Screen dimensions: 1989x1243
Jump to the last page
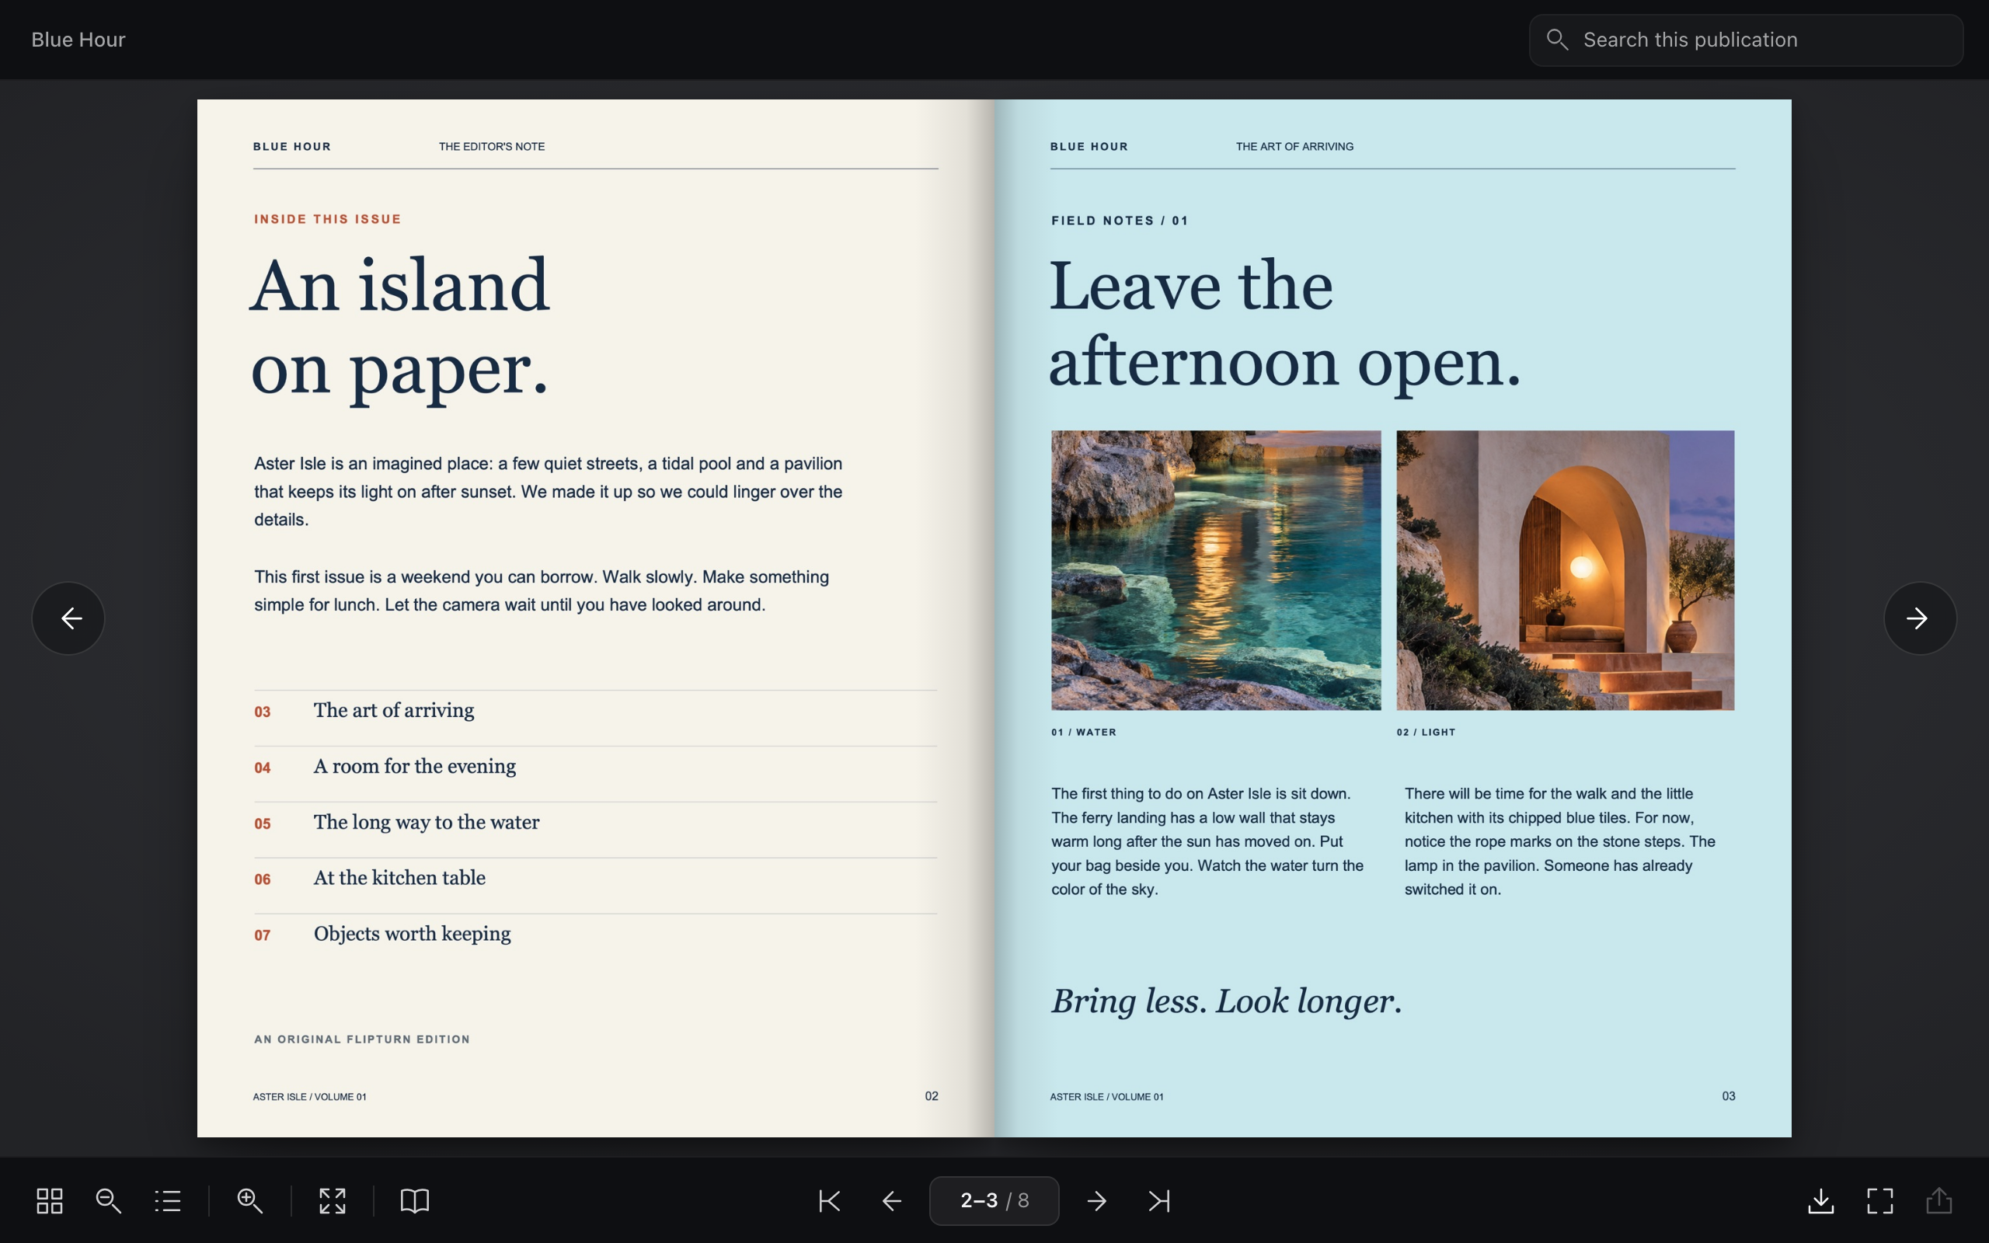[x=1159, y=1200]
